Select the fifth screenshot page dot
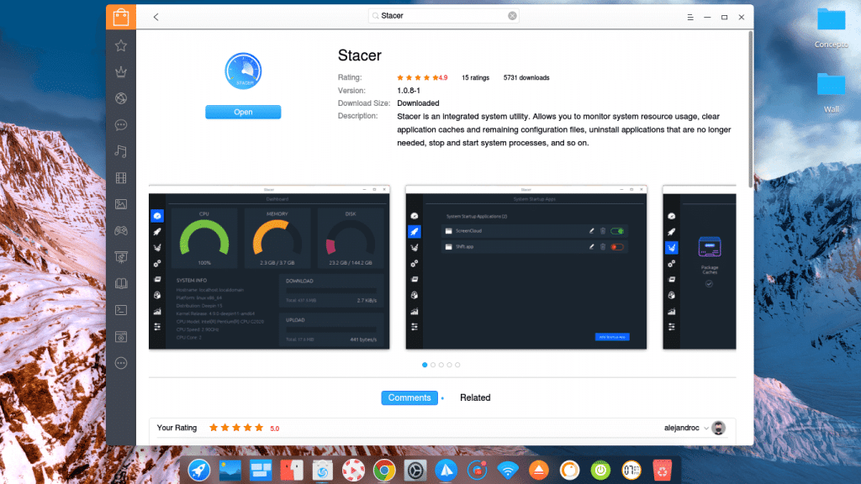This screenshot has width=861, height=484. click(x=457, y=365)
